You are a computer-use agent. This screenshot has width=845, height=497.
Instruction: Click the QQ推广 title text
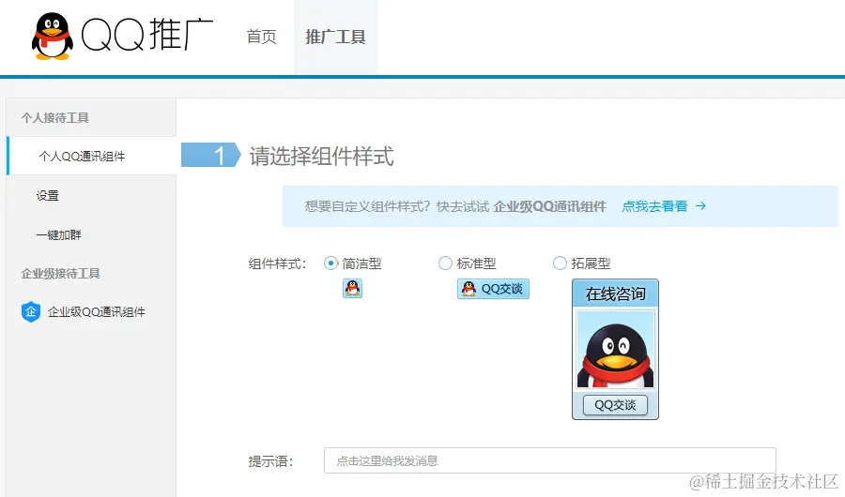[x=147, y=35]
